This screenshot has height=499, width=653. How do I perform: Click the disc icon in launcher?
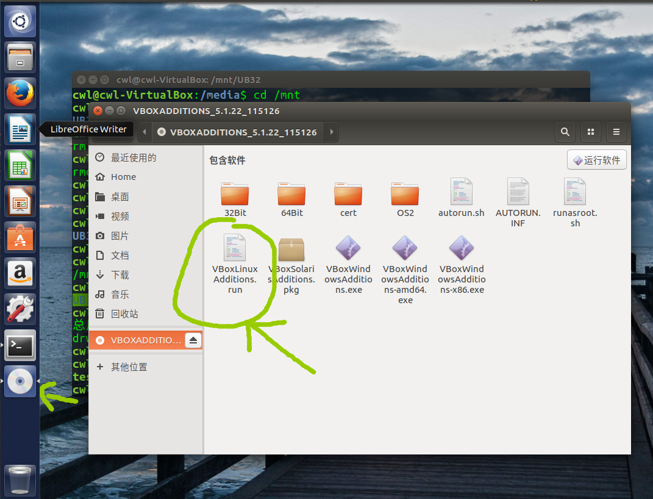coord(20,381)
